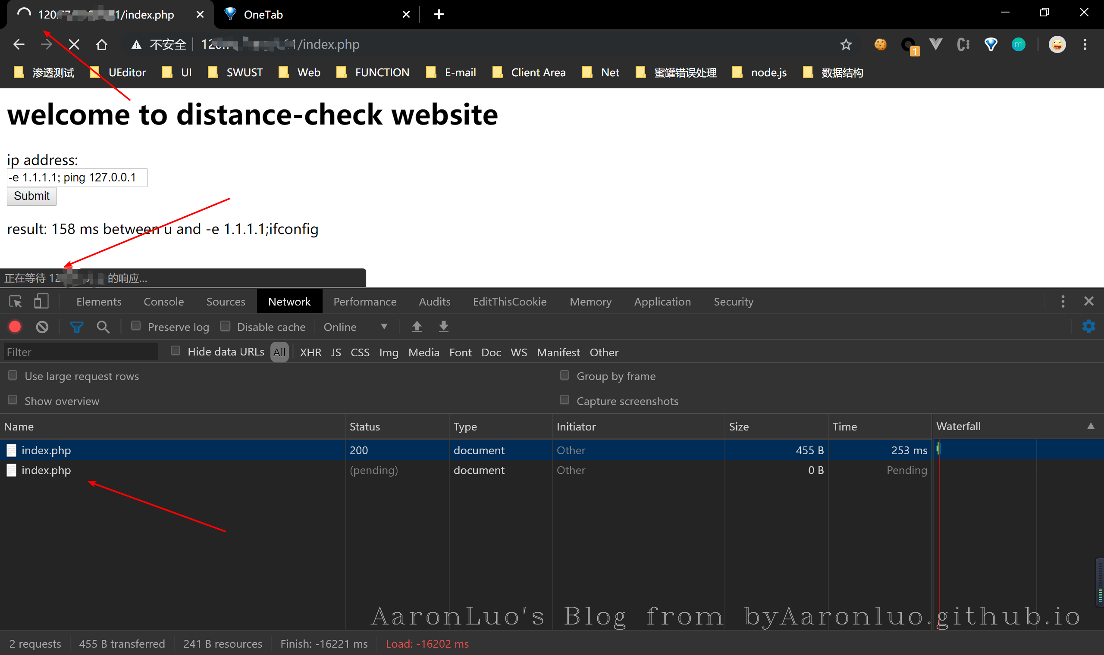1104x655 pixels.
Task: Open network settings gear icon
Action: coord(1088,327)
